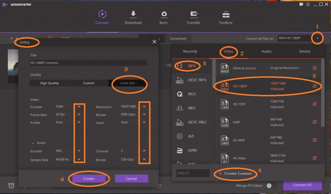Viewport: 331px width, 194px height.
Task: Click the Convert All button
Action: coord(302,185)
